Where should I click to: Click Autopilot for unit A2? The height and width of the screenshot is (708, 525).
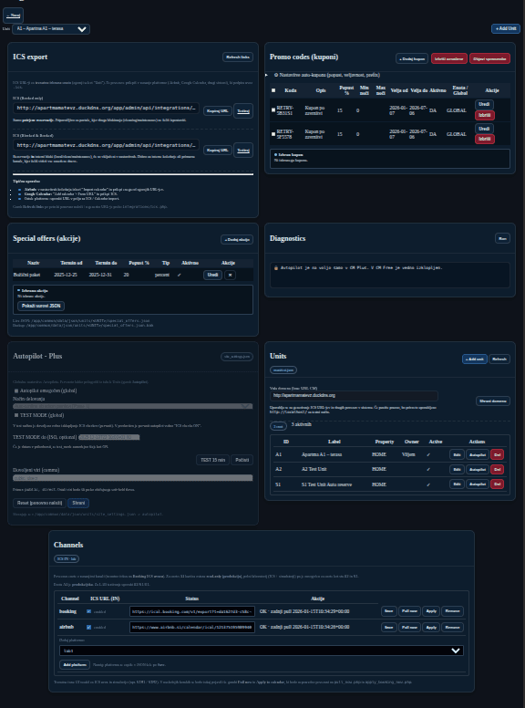point(478,470)
